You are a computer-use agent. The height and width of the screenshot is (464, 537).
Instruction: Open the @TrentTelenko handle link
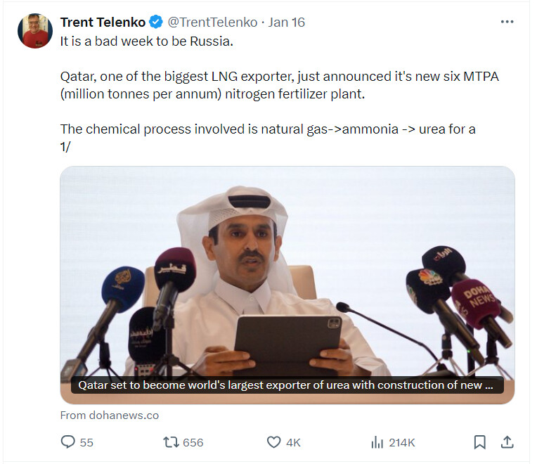(212, 22)
